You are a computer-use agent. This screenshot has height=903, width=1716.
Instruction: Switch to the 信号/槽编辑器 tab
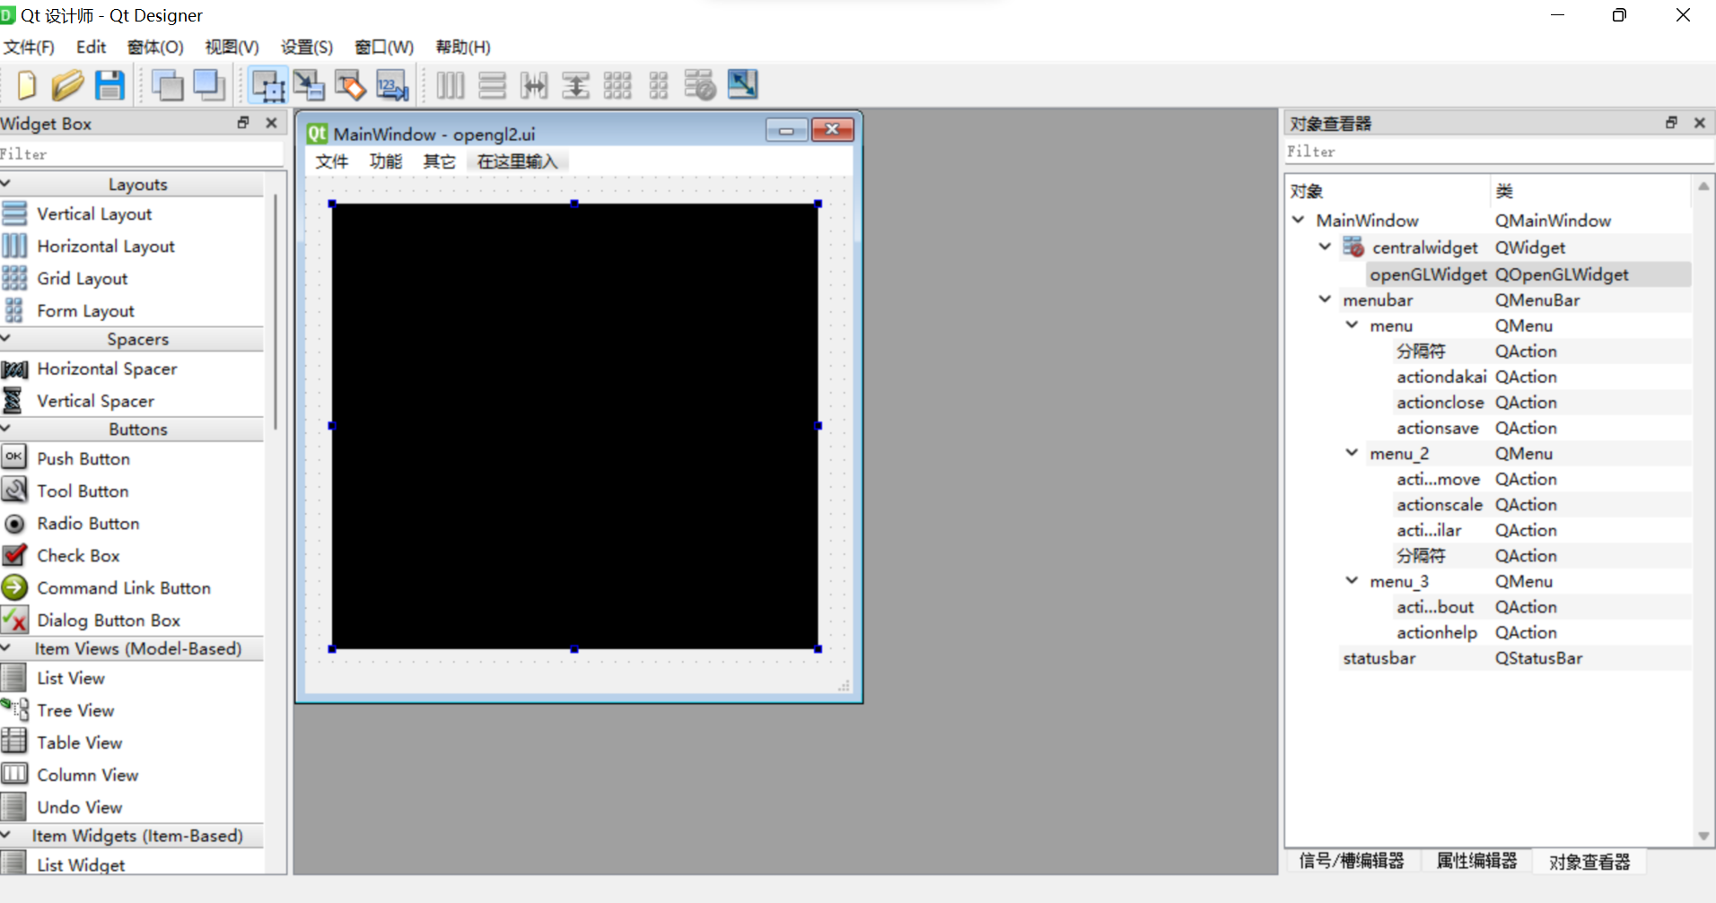click(1352, 861)
